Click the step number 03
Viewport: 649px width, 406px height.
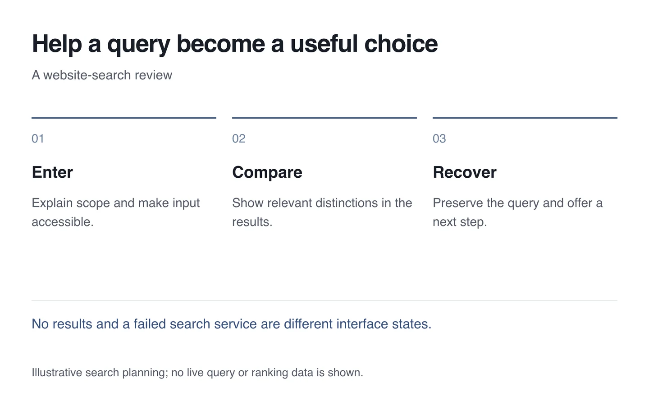click(x=439, y=138)
